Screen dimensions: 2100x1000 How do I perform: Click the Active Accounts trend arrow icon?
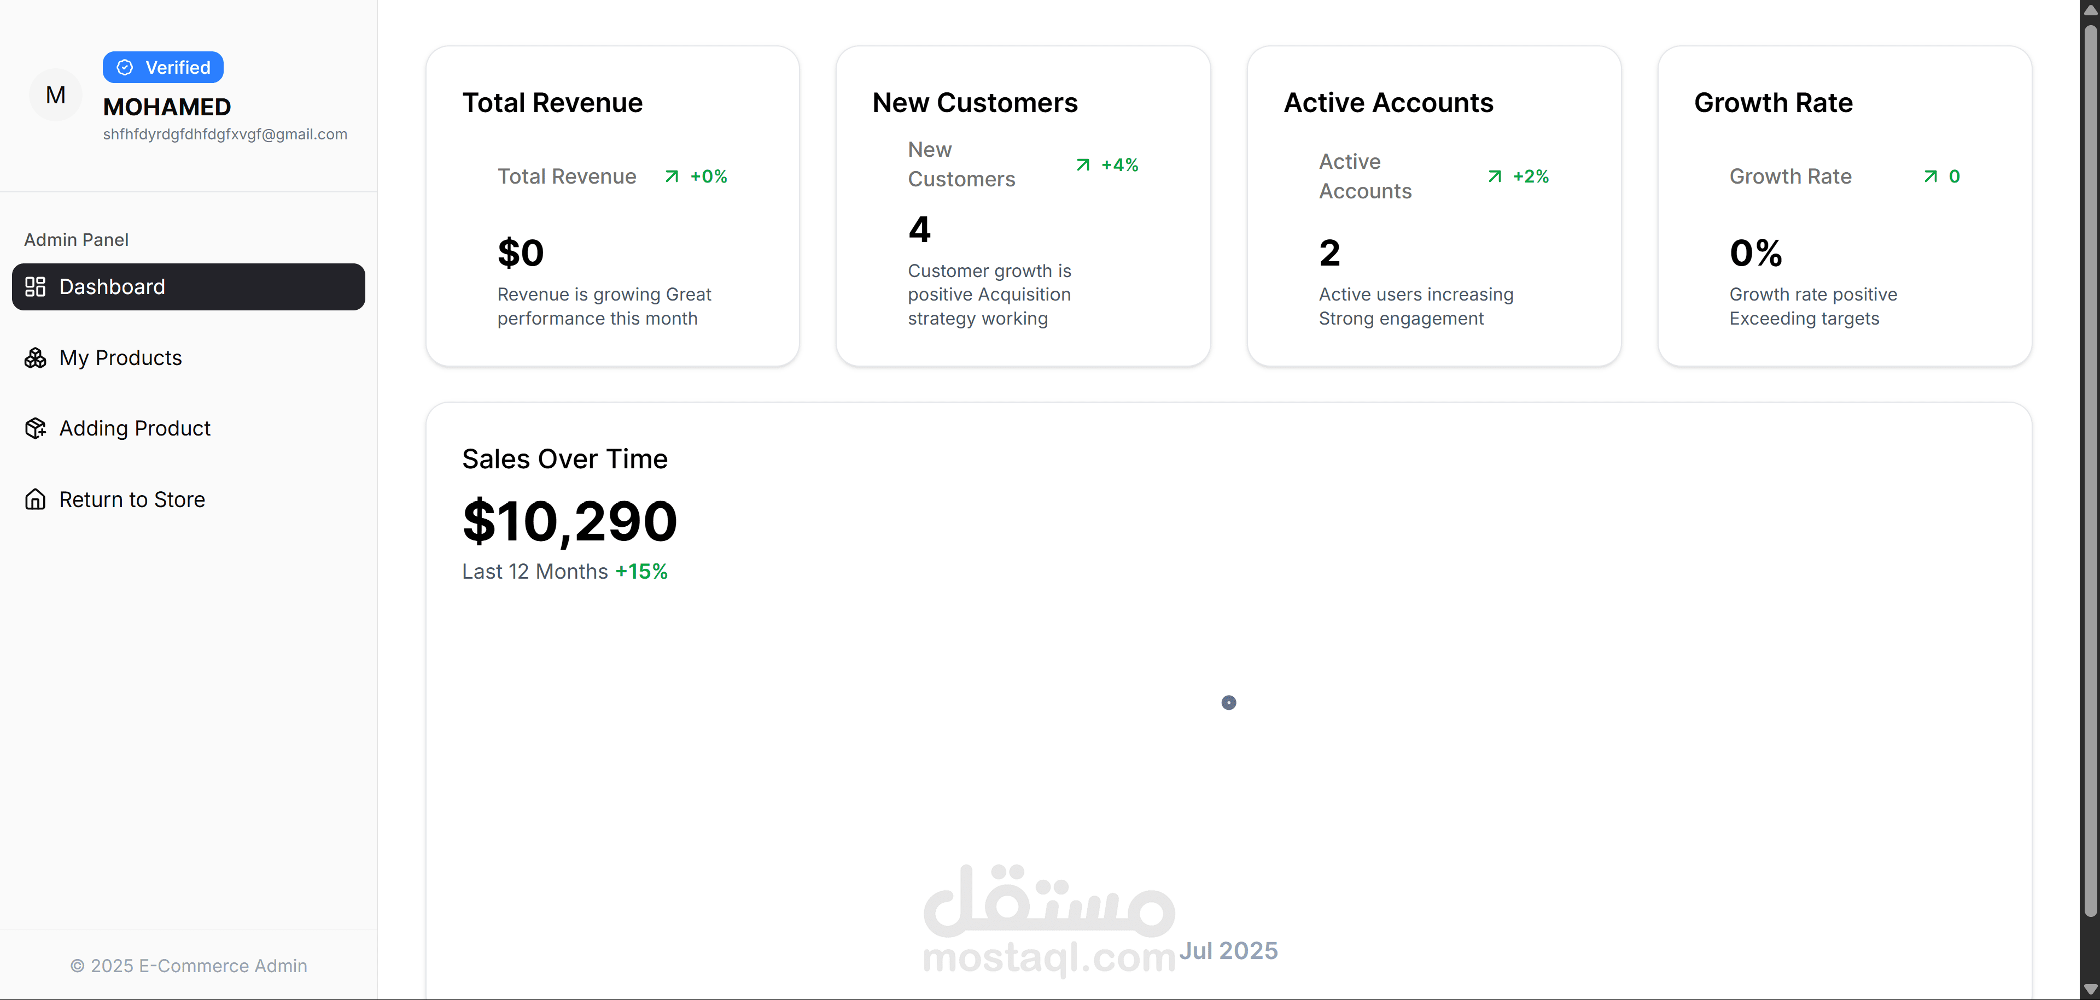(1494, 177)
